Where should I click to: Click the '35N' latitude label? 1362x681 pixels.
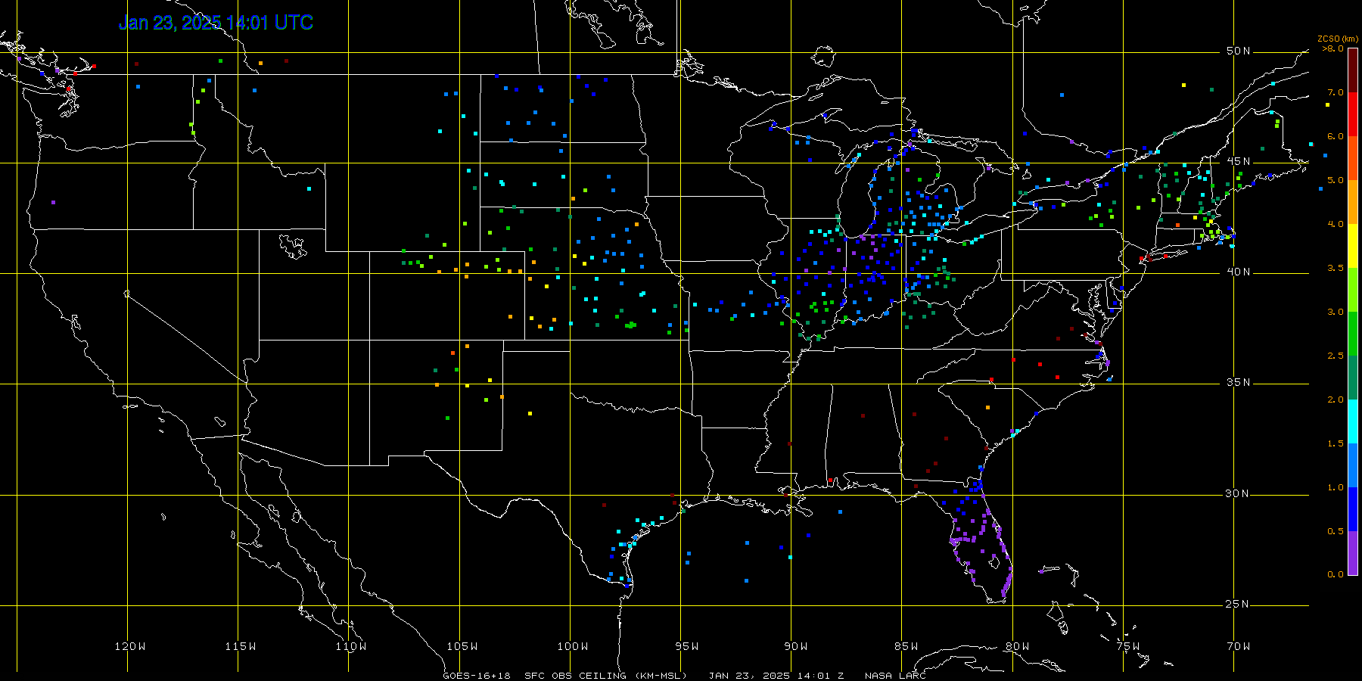click(x=1239, y=382)
